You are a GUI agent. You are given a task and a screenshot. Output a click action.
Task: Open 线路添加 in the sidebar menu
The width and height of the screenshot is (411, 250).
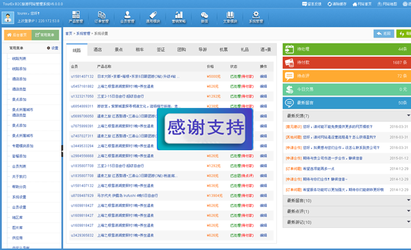pos(19,69)
